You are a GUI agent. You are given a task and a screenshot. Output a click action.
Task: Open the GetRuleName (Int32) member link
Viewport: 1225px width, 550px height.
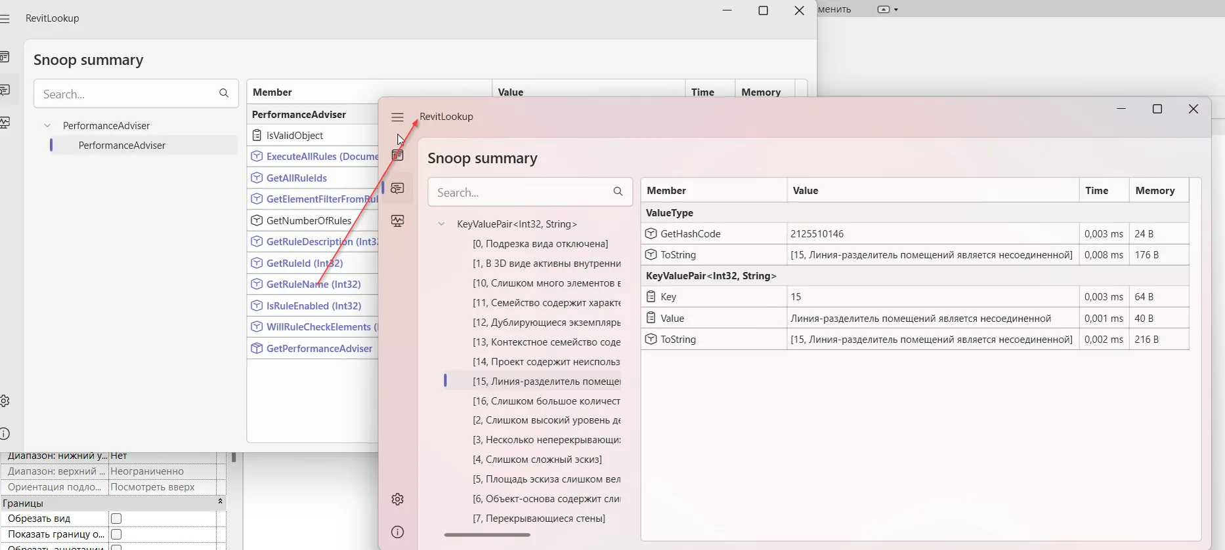coord(314,285)
